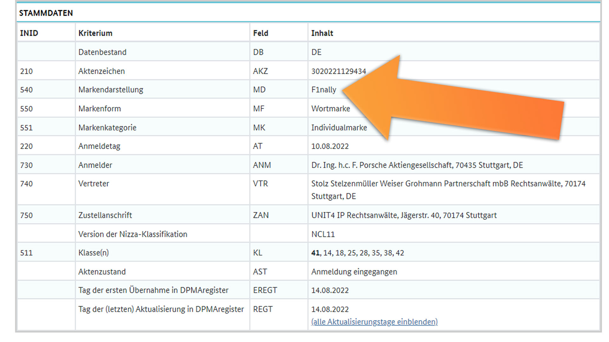Click the INID column header
Image resolution: width=609 pixels, height=342 pixels.
click(x=29, y=33)
